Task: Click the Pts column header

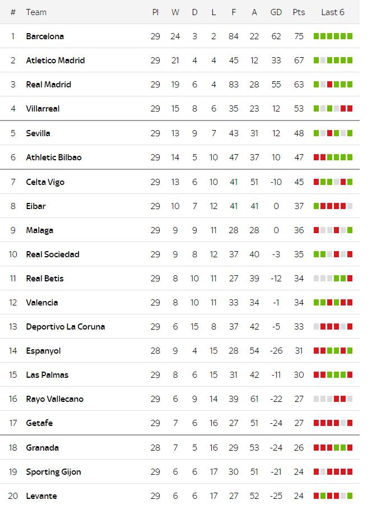Action: point(299,12)
